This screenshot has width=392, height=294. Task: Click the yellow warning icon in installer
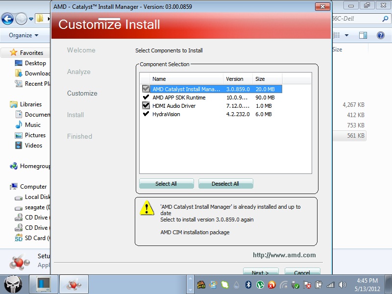coord(147,208)
